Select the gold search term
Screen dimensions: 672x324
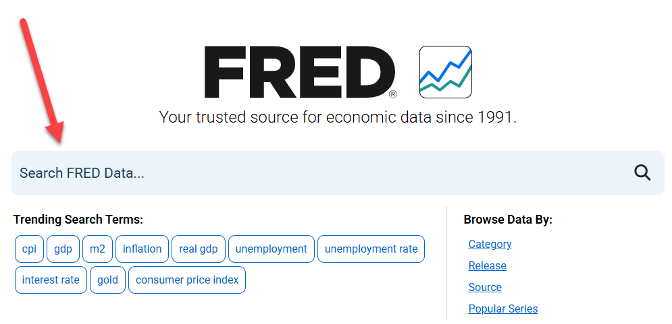pyautogui.click(x=107, y=280)
